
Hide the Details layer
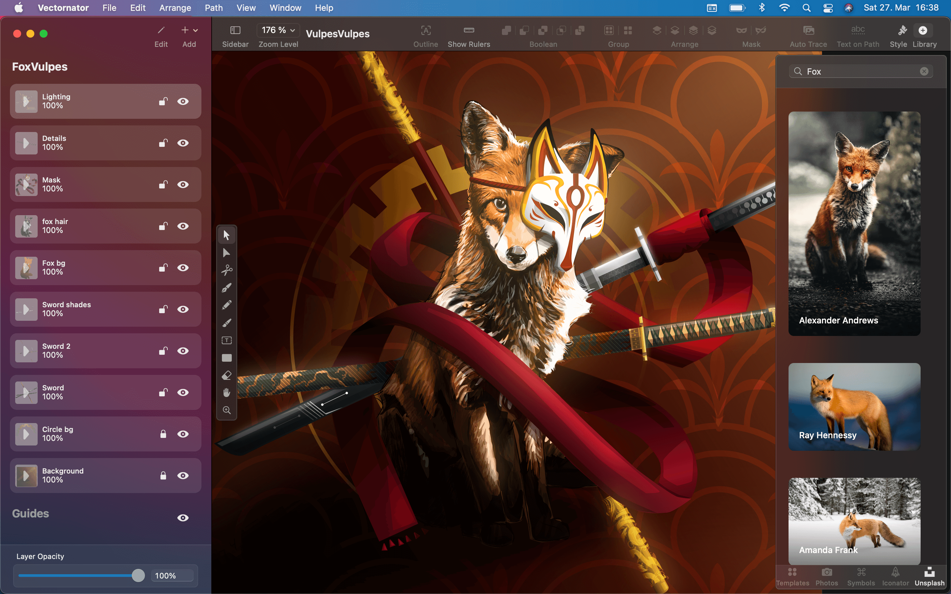click(183, 143)
